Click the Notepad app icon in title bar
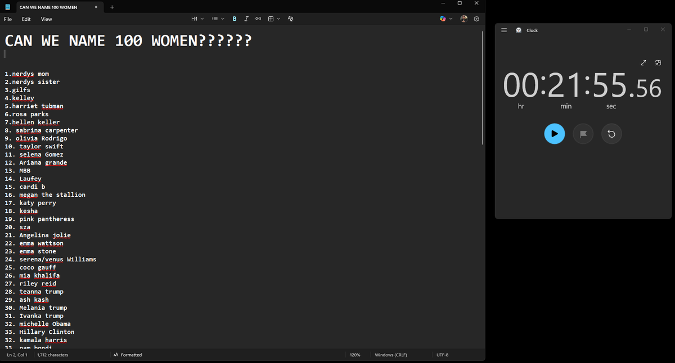Image resolution: width=675 pixels, height=363 pixels. pyautogui.click(x=8, y=7)
